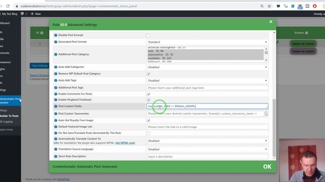This screenshot has width=325, height=182.
Task: Check Do Not Spin/Translate Posts checkbox
Action: pyautogui.click(x=148, y=133)
